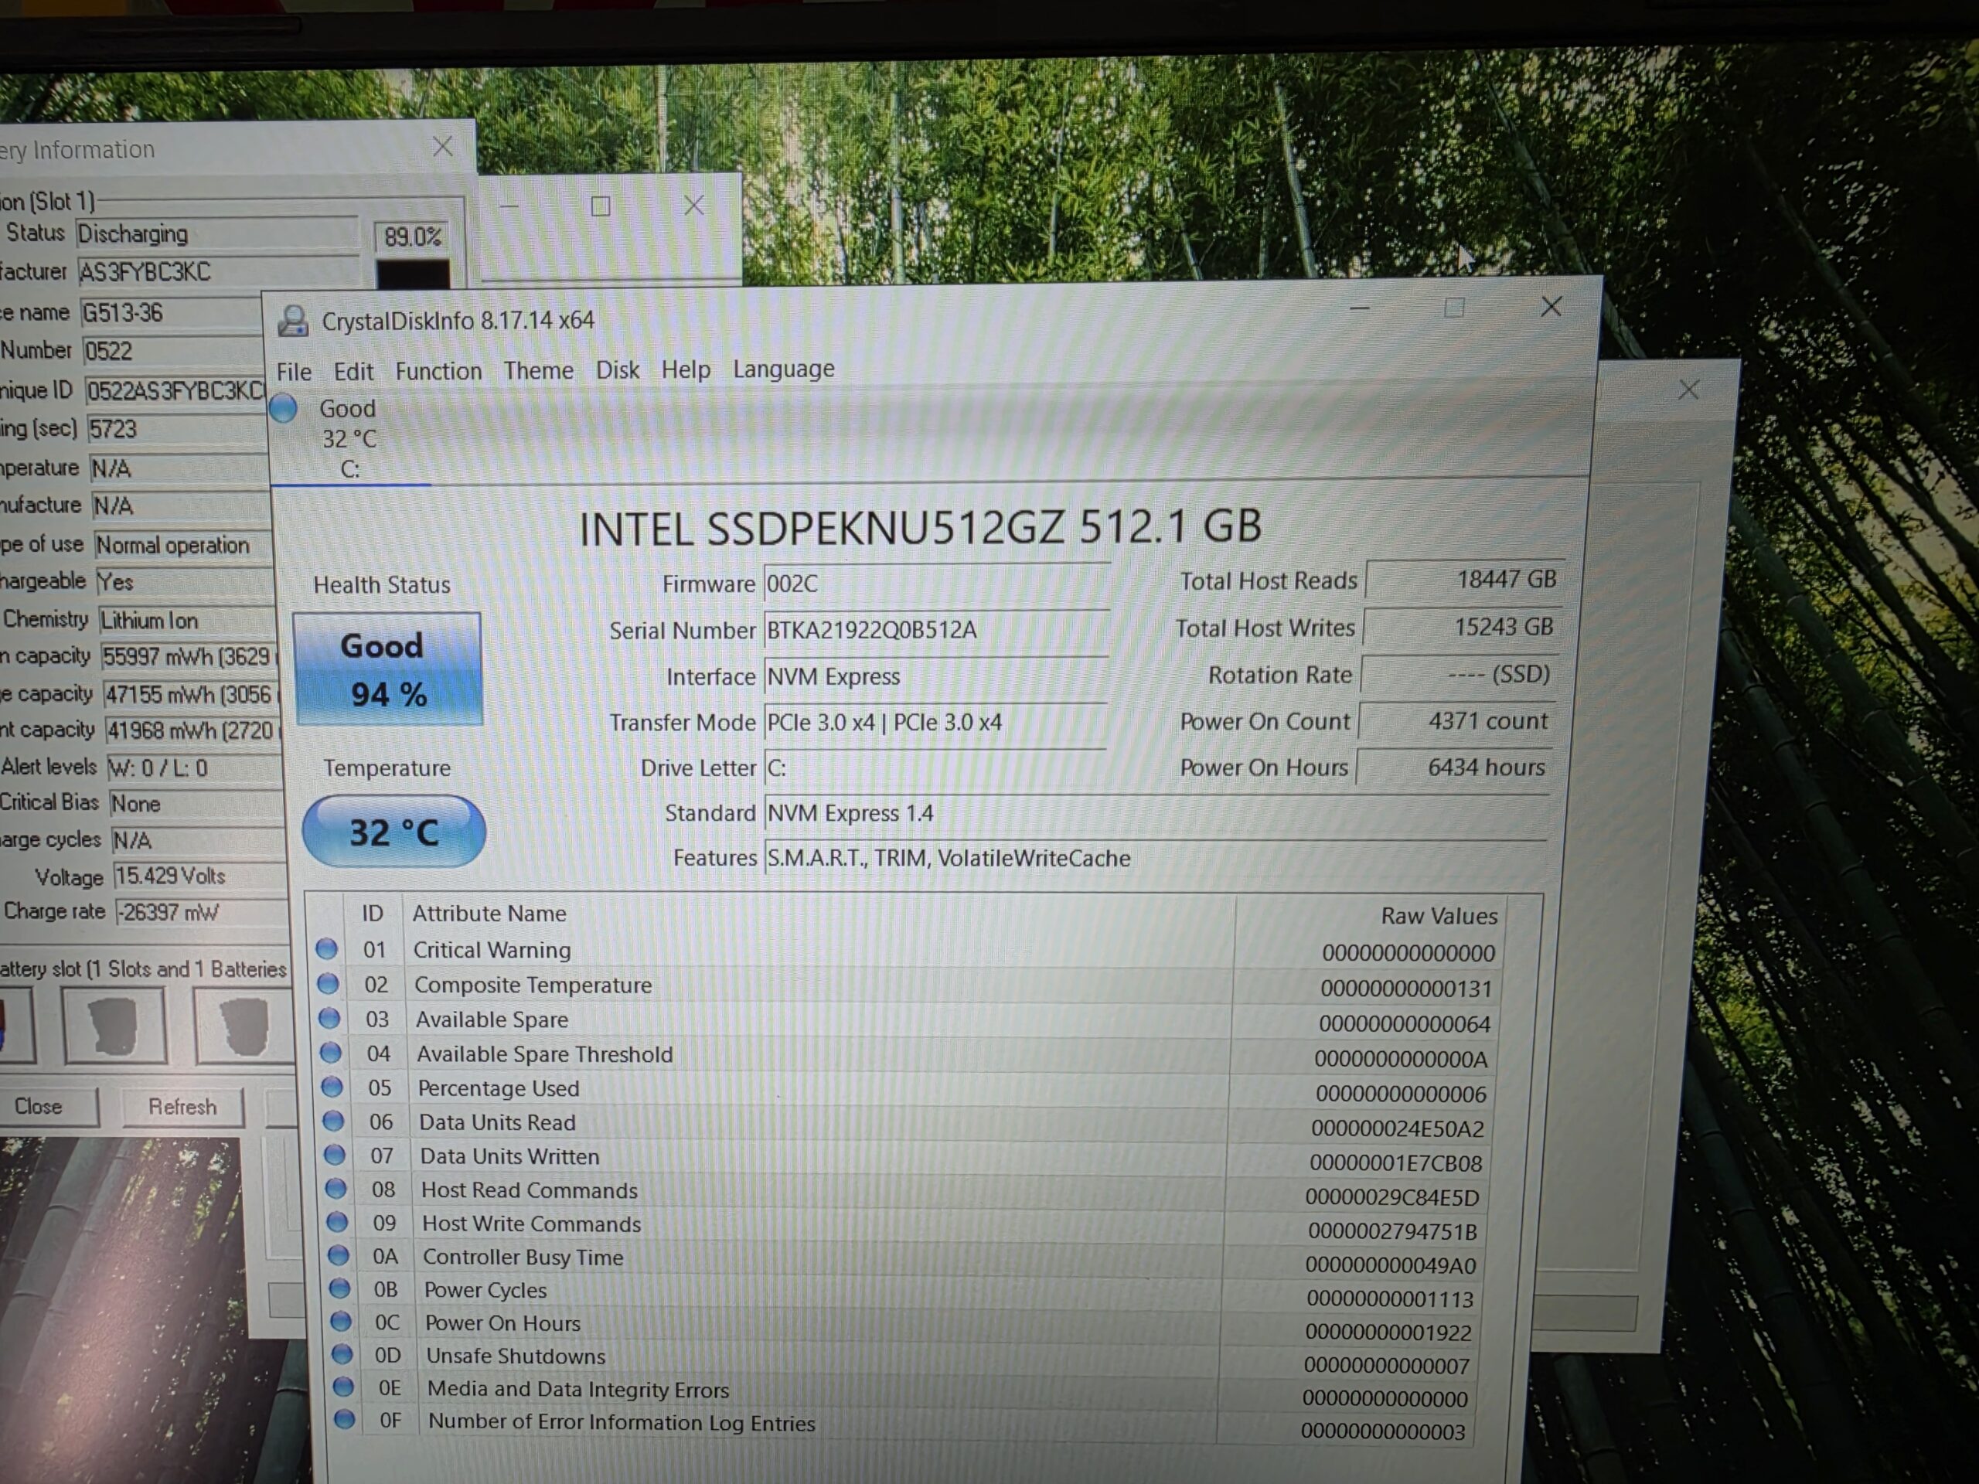Click the Interface field showing NVM Express

[x=935, y=676]
